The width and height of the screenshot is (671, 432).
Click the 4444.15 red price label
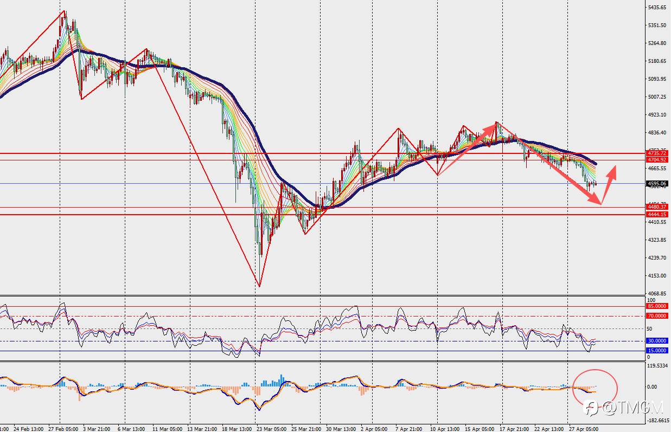[657, 215]
